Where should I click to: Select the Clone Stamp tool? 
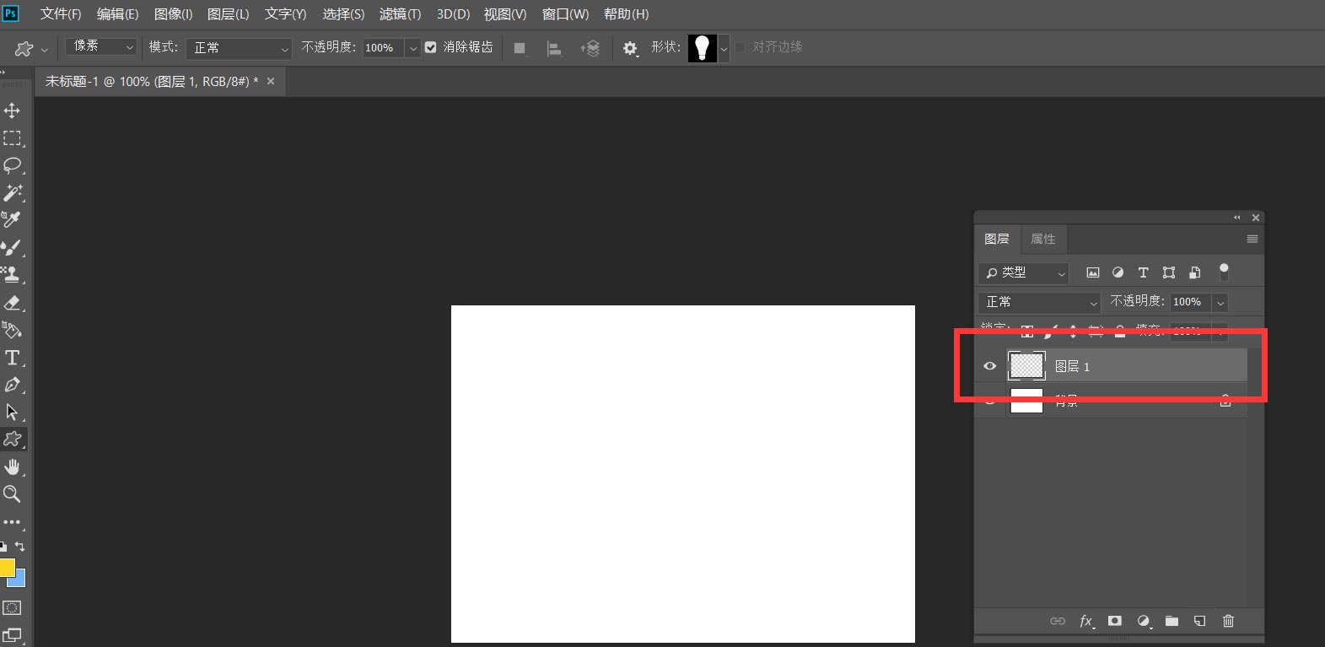pos(12,274)
